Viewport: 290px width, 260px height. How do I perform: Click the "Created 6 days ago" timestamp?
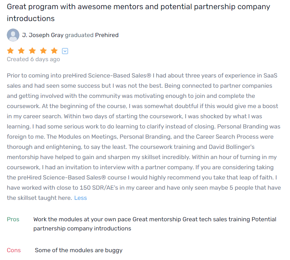[33, 59]
